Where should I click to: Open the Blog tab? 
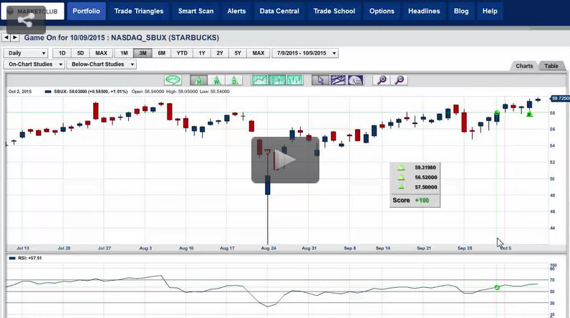pos(461,11)
